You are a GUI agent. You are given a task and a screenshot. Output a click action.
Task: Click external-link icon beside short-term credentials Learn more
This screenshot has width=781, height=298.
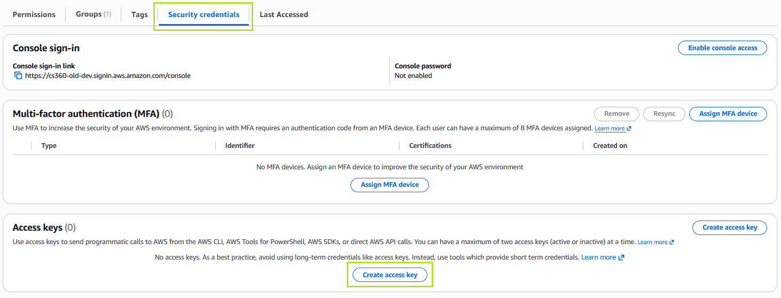point(621,257)
